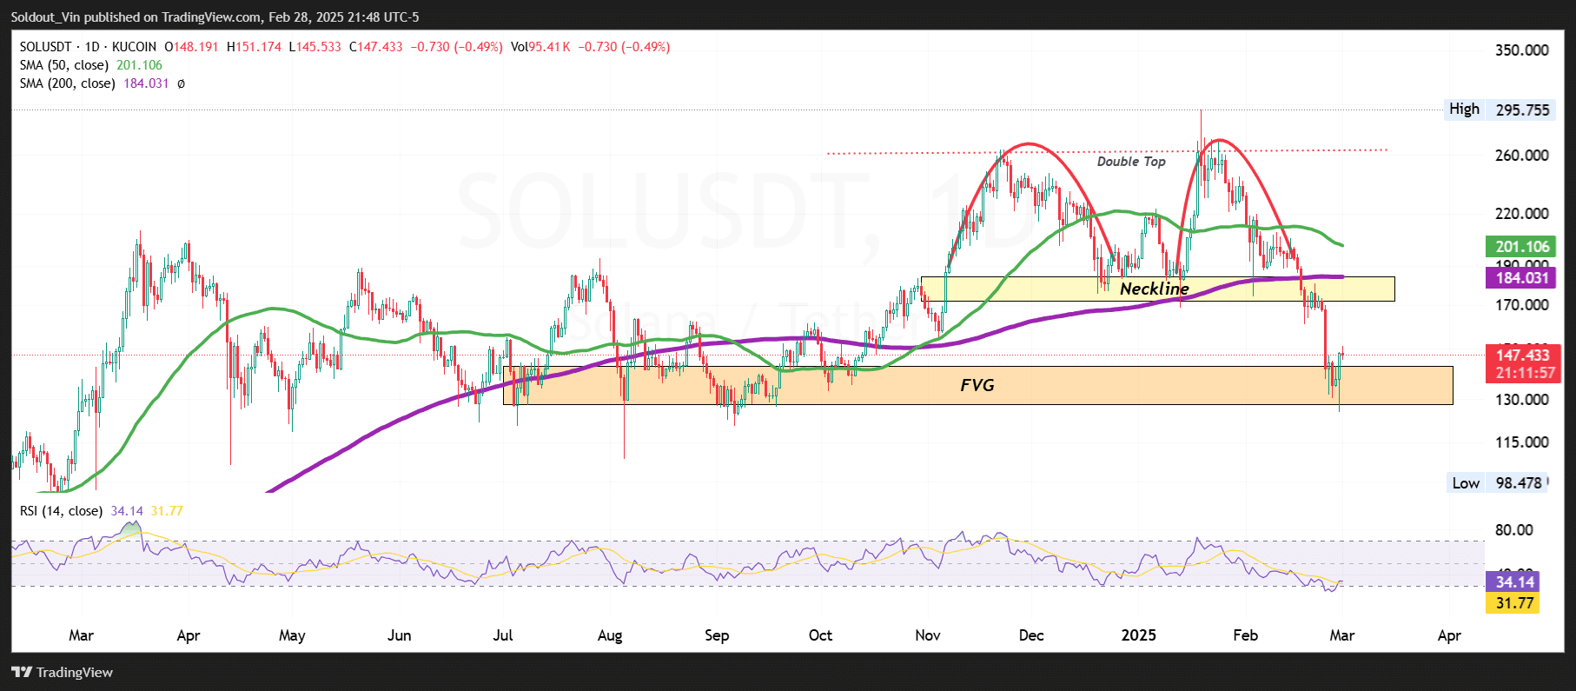This screenshot has height=691, width=1576.
Task: Click the green 201.106 SMA price label
Action: click(1522, 247)
